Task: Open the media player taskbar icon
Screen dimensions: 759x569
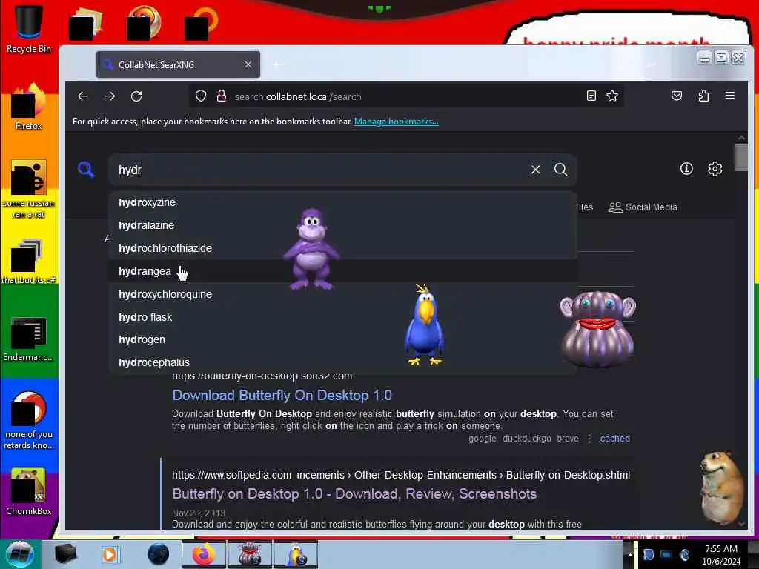Action: pyautogui.click(x=110, y=554)
